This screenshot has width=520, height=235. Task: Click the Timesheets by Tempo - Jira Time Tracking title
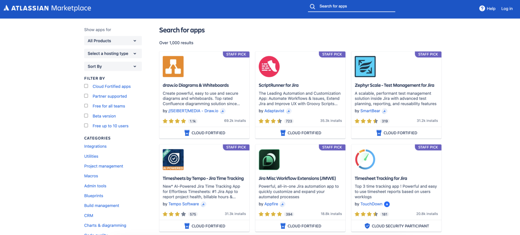(203, 178)
